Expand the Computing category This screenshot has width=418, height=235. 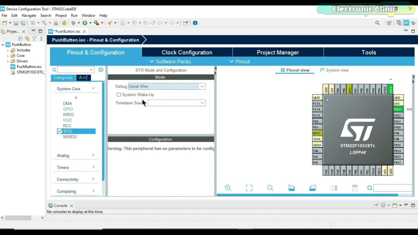pos(93,191)
